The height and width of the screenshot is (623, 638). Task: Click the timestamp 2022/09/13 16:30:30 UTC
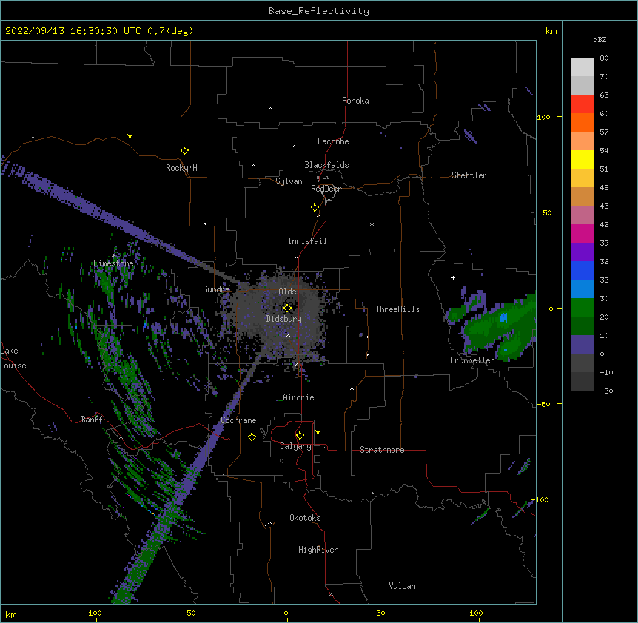[74, 31]
